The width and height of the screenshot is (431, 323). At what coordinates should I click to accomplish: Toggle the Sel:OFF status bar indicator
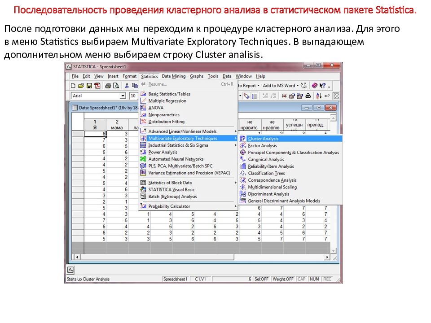pos(261,279)
